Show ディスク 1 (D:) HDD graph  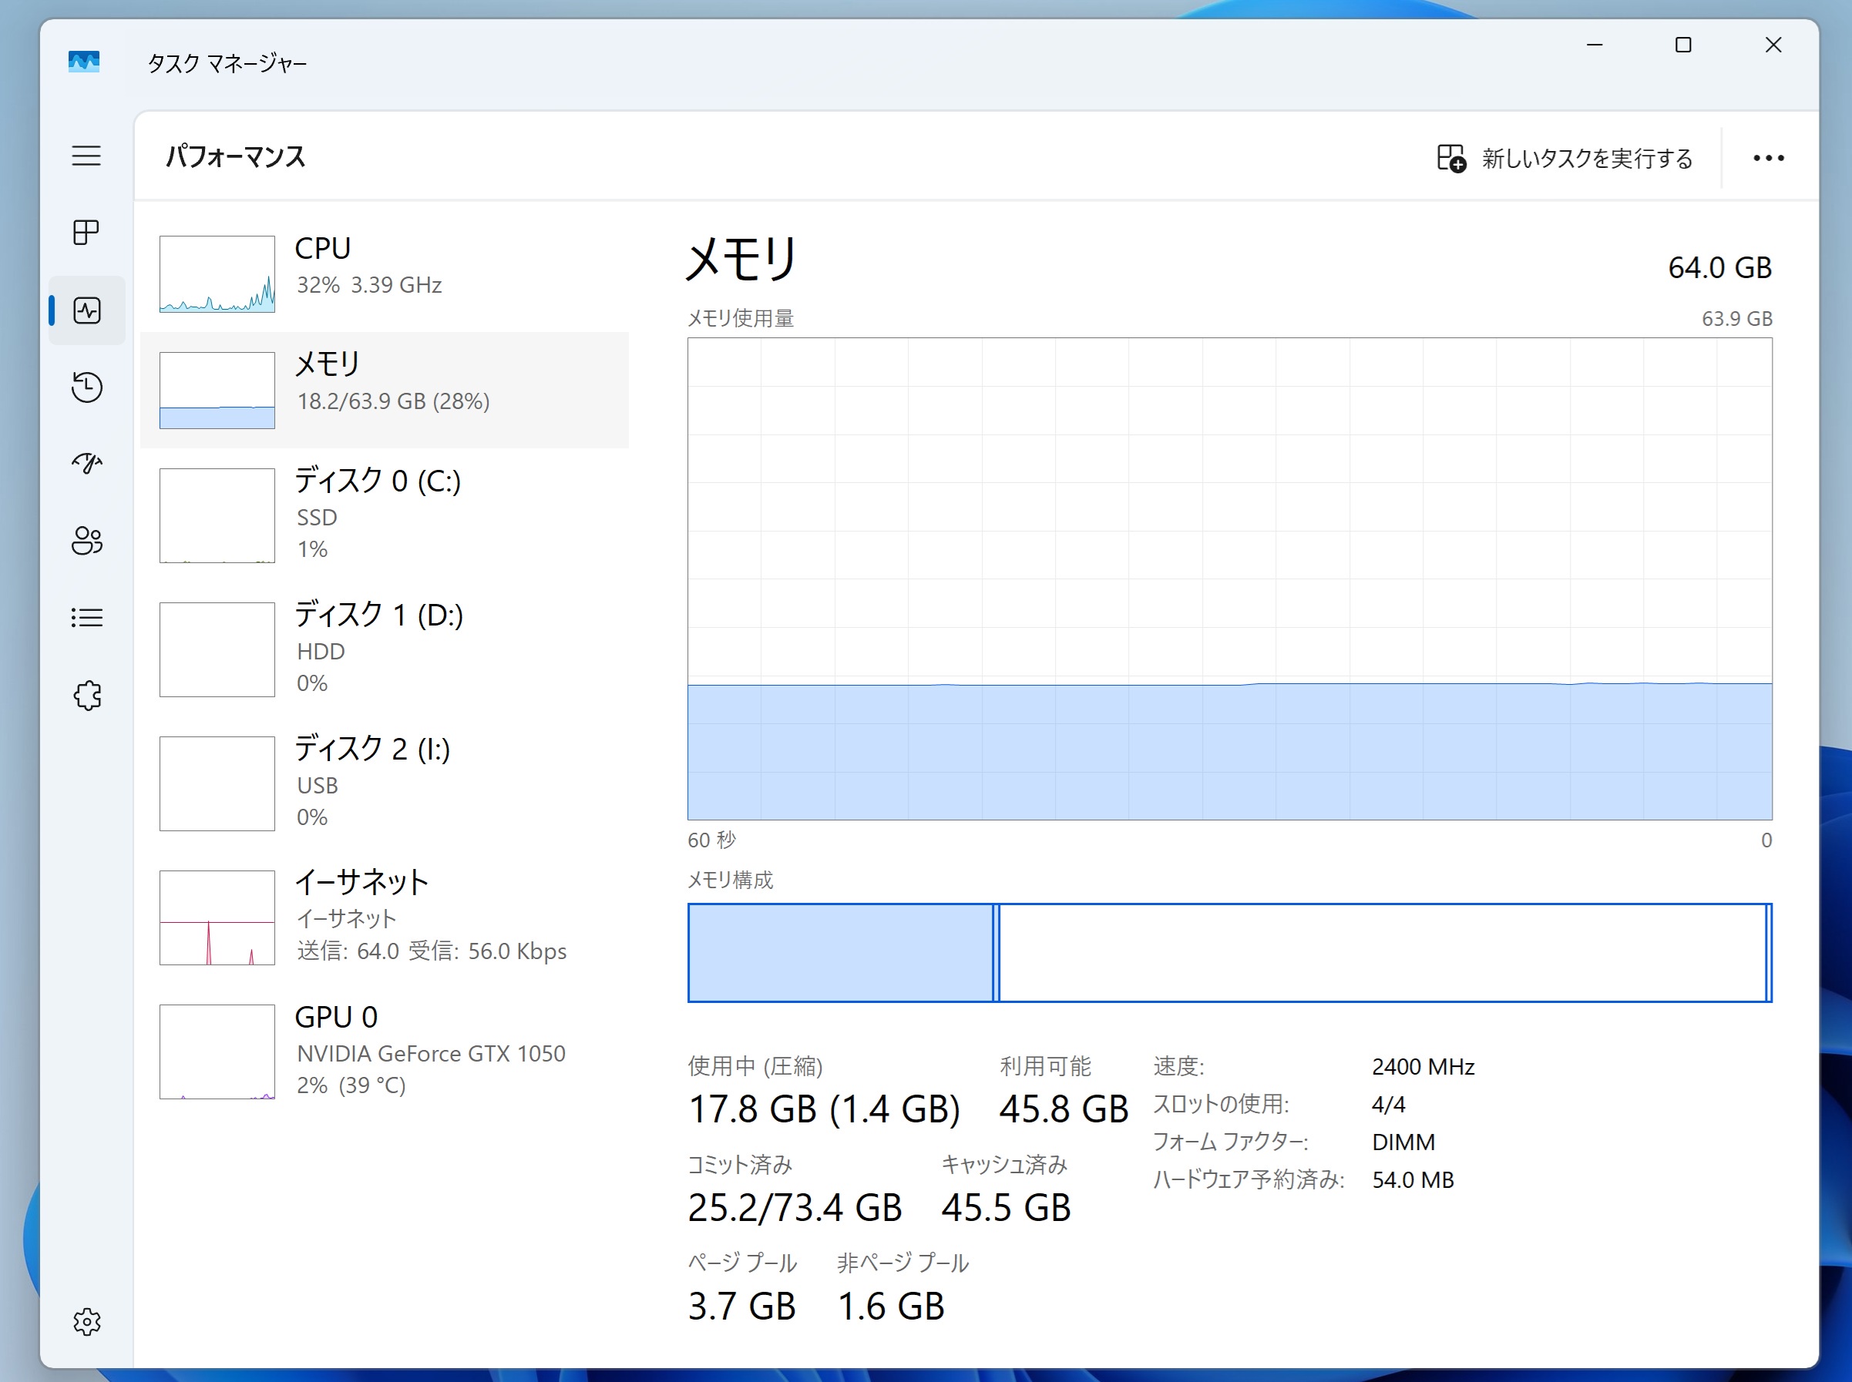pos(385,649)
